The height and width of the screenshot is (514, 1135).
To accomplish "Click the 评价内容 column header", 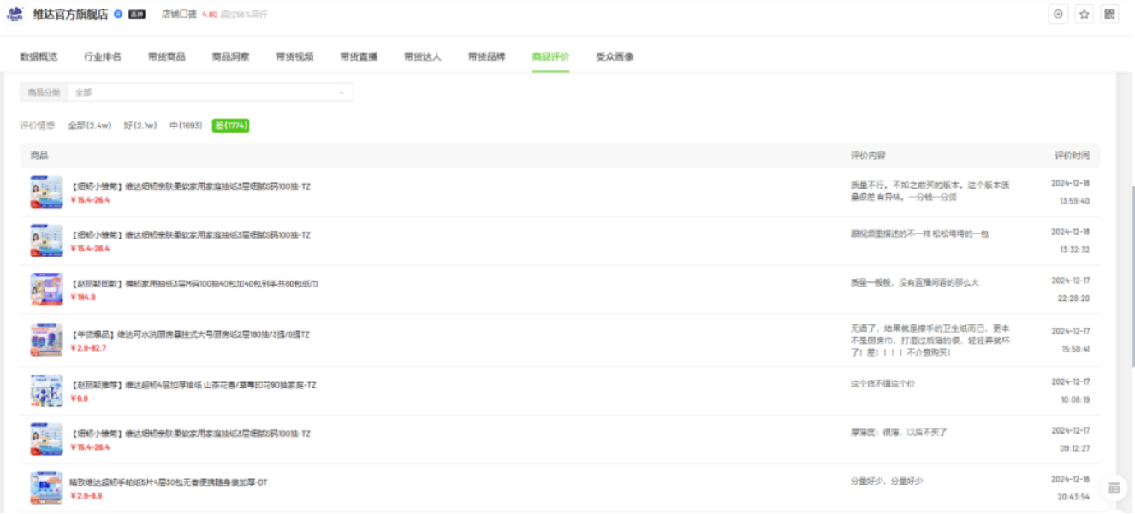I will [x=868, y=156].
